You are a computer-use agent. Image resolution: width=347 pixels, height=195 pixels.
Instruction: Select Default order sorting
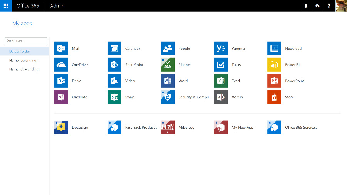tap(25, 51)
